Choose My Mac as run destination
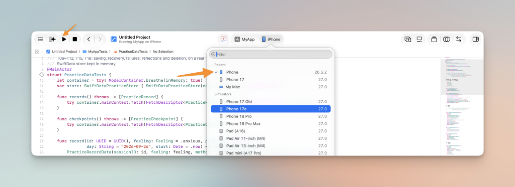The image size is (515, 187). point(271,87)
